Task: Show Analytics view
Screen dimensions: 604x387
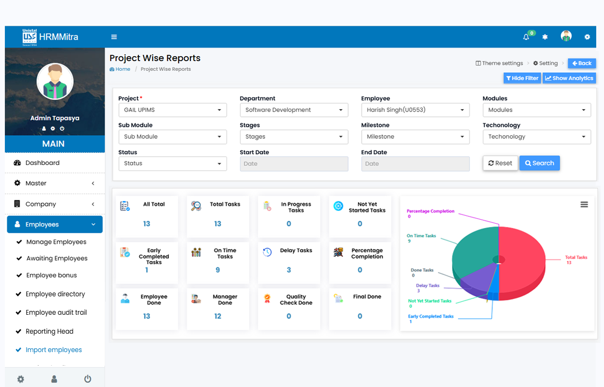Action: click(569, 78)
